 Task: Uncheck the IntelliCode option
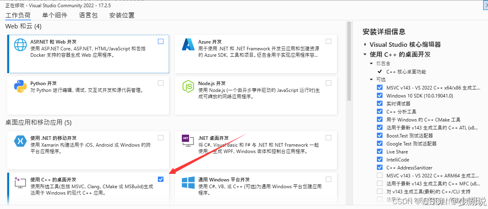pyautogui.click(x=379, y=159)
